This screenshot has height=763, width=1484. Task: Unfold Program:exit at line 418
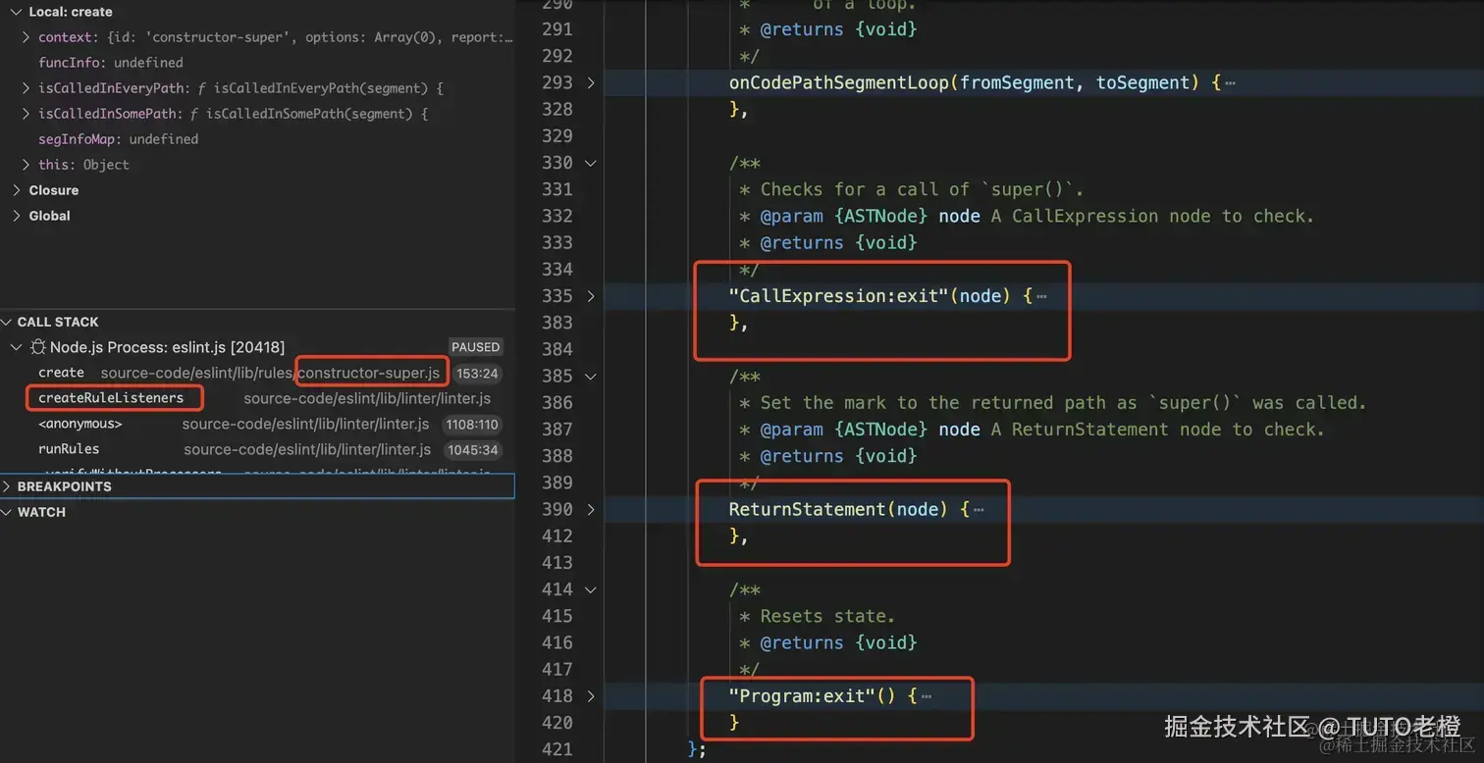click(x=590, y=695)
